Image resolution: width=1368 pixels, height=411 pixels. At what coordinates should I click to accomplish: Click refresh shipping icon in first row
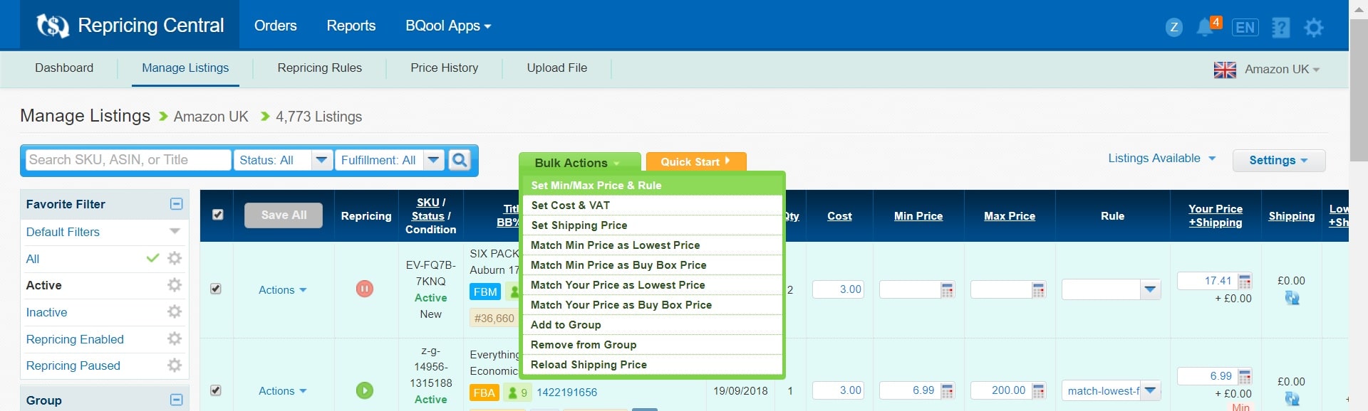[x=1292, y=298]
